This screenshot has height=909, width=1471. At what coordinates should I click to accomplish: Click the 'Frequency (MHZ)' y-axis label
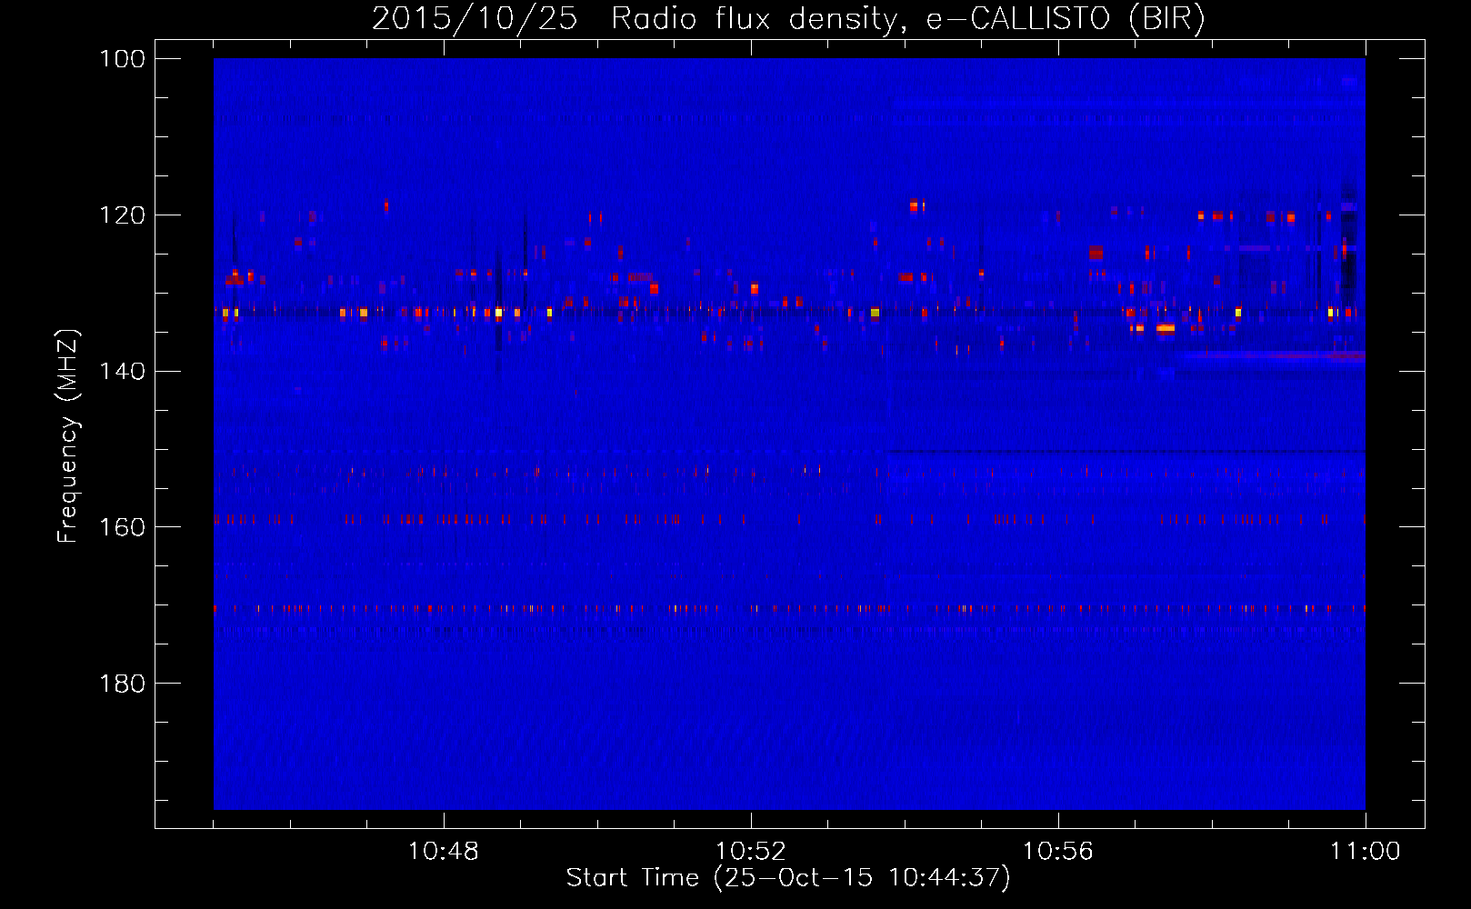click(x=68, y=436)
